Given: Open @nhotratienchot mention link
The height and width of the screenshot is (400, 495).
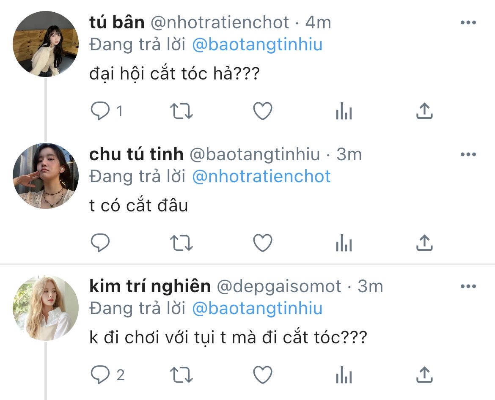Looking at the screenshot, I should 261,176.
